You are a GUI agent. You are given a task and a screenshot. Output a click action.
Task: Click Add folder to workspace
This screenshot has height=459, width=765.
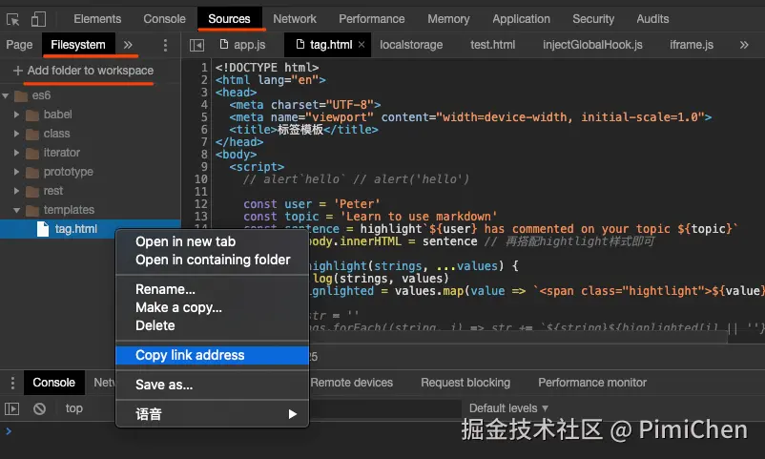pos(83,71)
